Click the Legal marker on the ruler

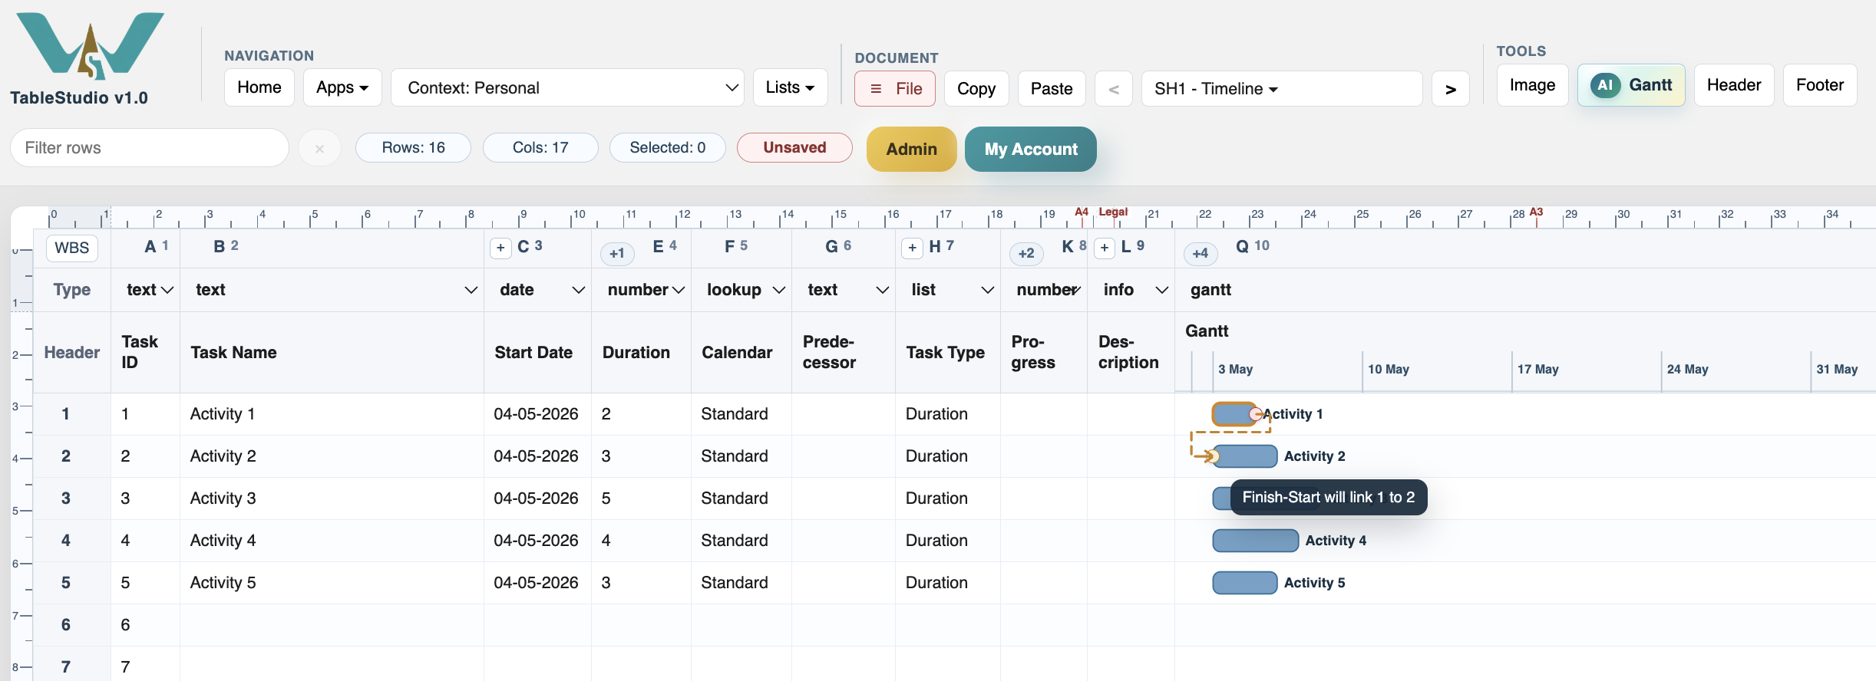pos(1113,212)
